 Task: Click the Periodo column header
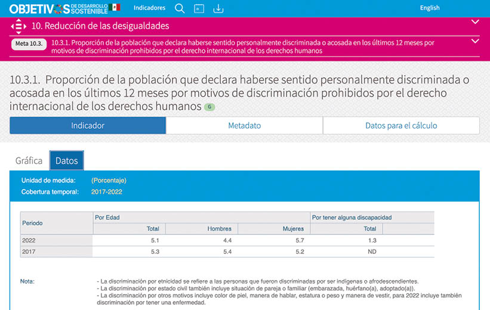[x=32, y=223]
